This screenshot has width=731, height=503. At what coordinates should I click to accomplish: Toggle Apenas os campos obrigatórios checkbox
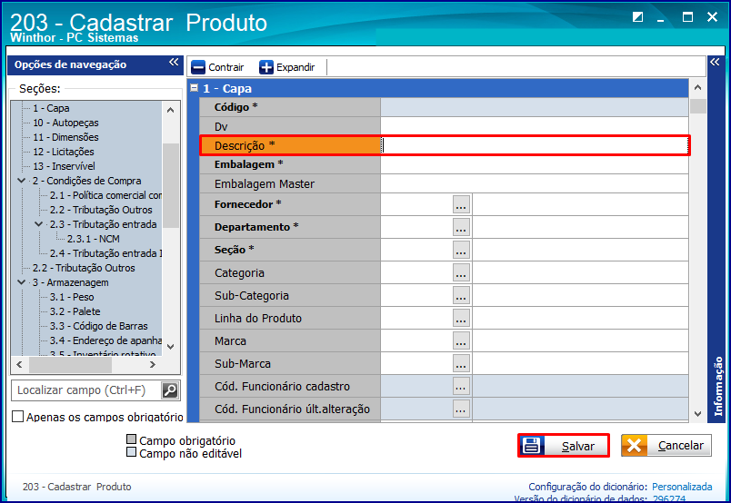pyautogui.click(x=17, y=417)
